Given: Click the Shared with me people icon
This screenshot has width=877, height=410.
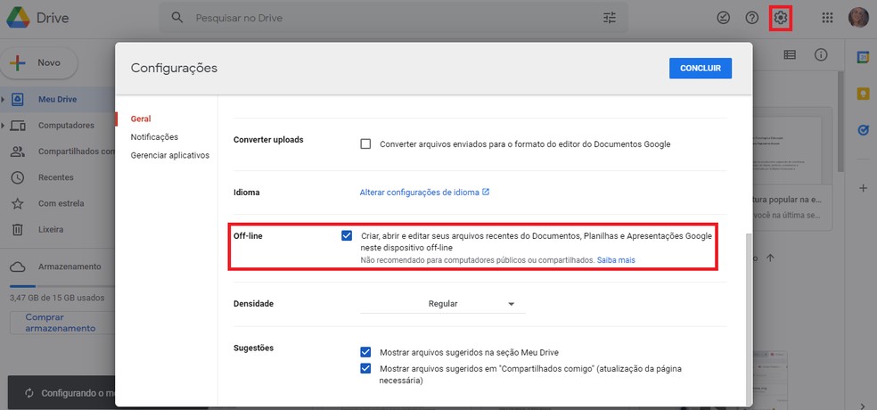Looking at the screenshot, I should point(18,152).
